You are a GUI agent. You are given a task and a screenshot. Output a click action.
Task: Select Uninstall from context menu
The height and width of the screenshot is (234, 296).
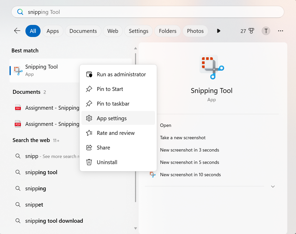point(118,162)
